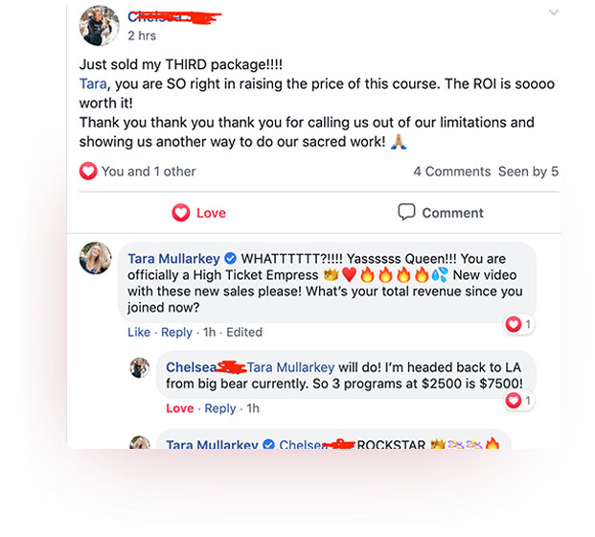The image size is (595, 537).
Task: Click Tara Mullarkey's name in first comment
Action: coord(173,259)
